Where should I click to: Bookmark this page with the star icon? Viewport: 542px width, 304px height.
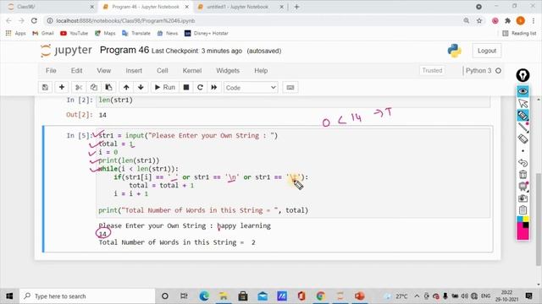coord(479,20)
